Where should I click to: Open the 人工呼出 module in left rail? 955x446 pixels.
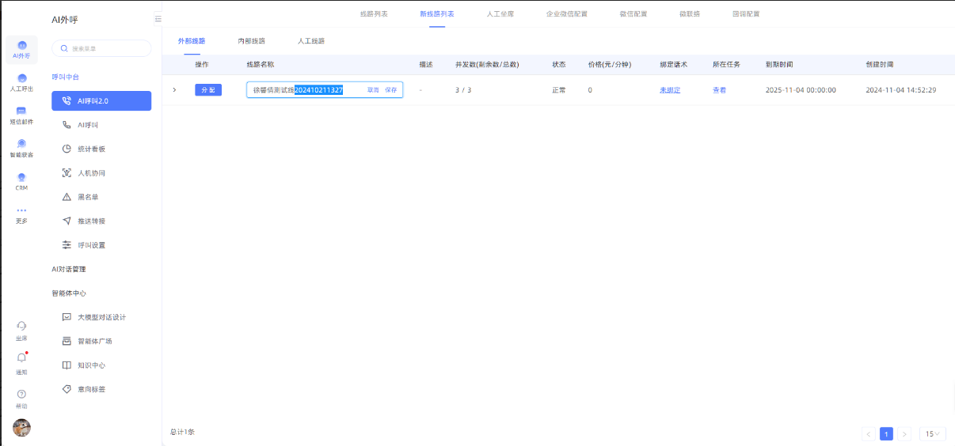point(21,81)
